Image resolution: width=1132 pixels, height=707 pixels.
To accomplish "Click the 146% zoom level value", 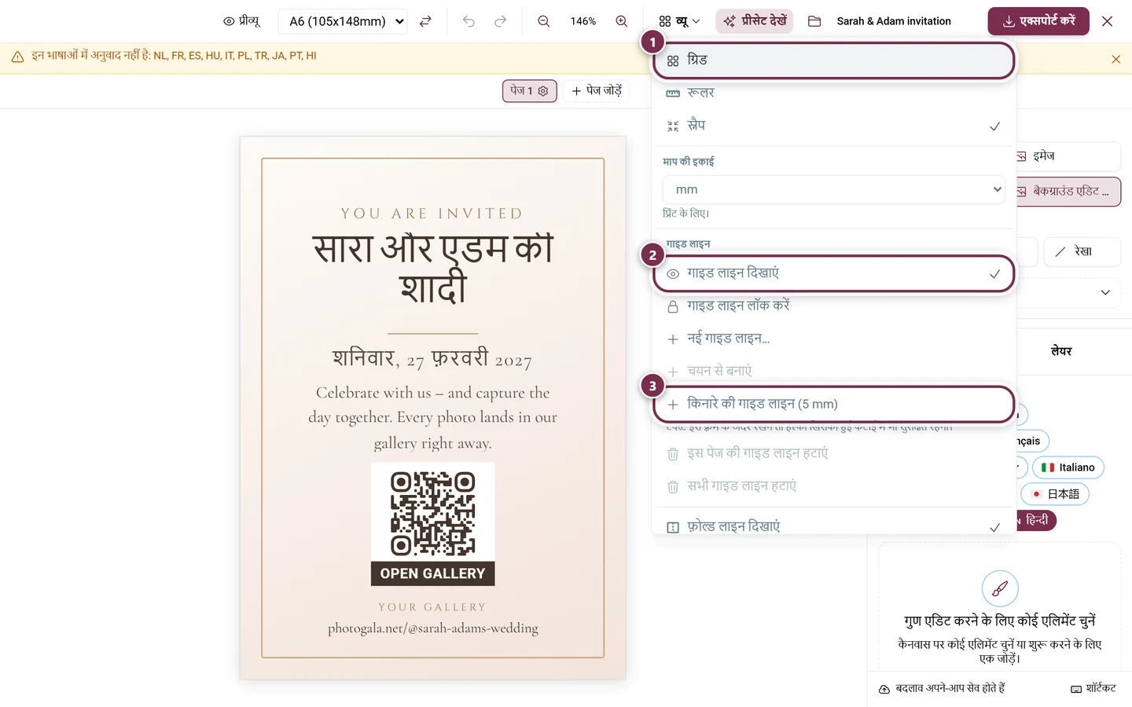I will pyautogui.click(x=583, y=21).
